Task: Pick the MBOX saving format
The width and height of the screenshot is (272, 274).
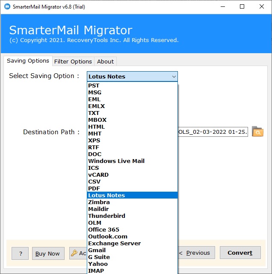Action: (x=132, y=120)
